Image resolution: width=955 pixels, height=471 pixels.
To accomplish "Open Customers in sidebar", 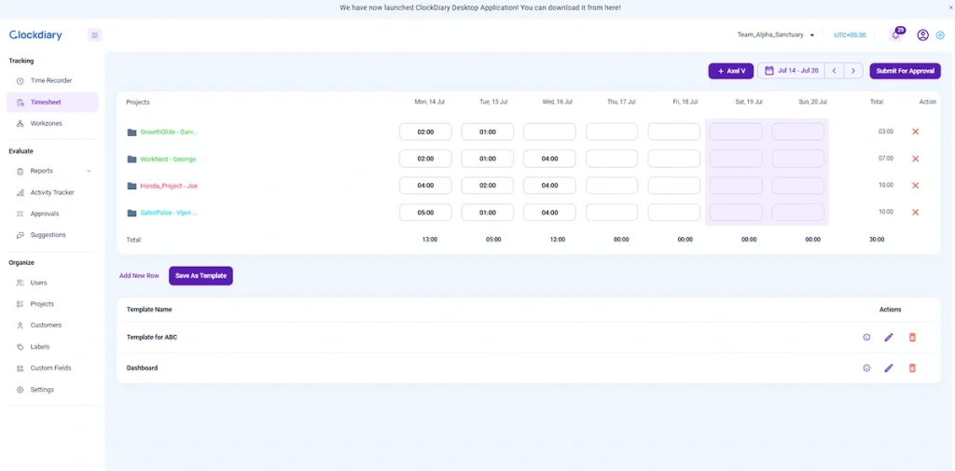I will (x=52, y=326).
